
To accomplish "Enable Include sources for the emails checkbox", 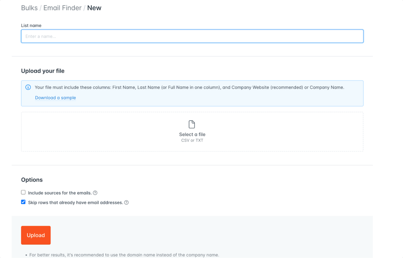I will [x=23, y=192].
